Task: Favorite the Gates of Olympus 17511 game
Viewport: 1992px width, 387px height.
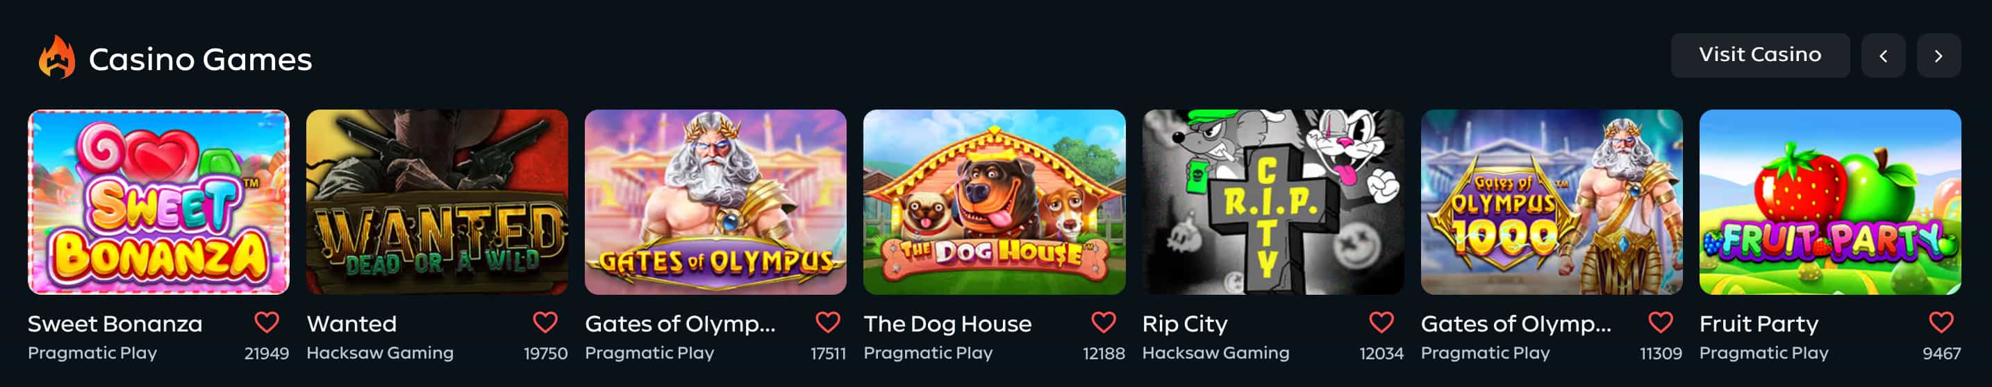Action: pyautogui.click(x=827, y=322)
